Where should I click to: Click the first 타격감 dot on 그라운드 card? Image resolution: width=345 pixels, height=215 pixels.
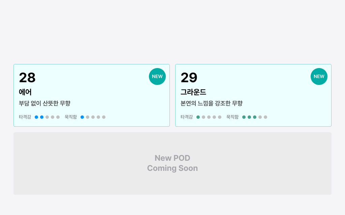click(x=198, y=117)
